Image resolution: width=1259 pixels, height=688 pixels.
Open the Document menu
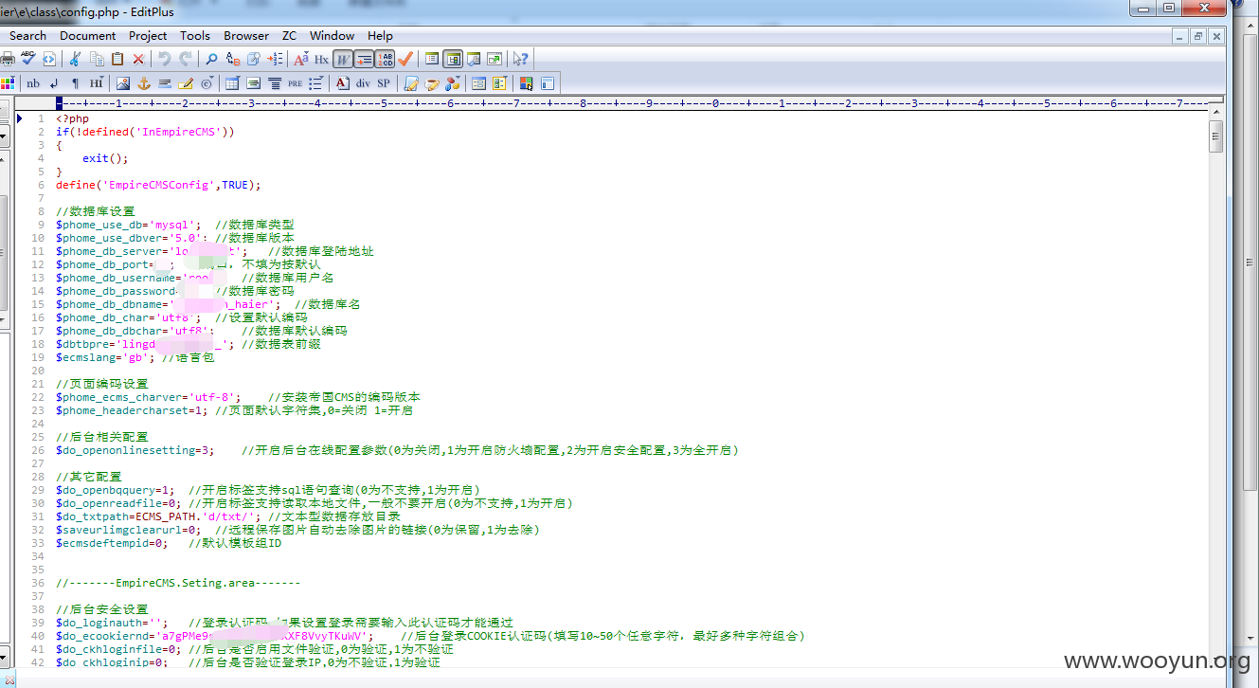coord(88,35)
